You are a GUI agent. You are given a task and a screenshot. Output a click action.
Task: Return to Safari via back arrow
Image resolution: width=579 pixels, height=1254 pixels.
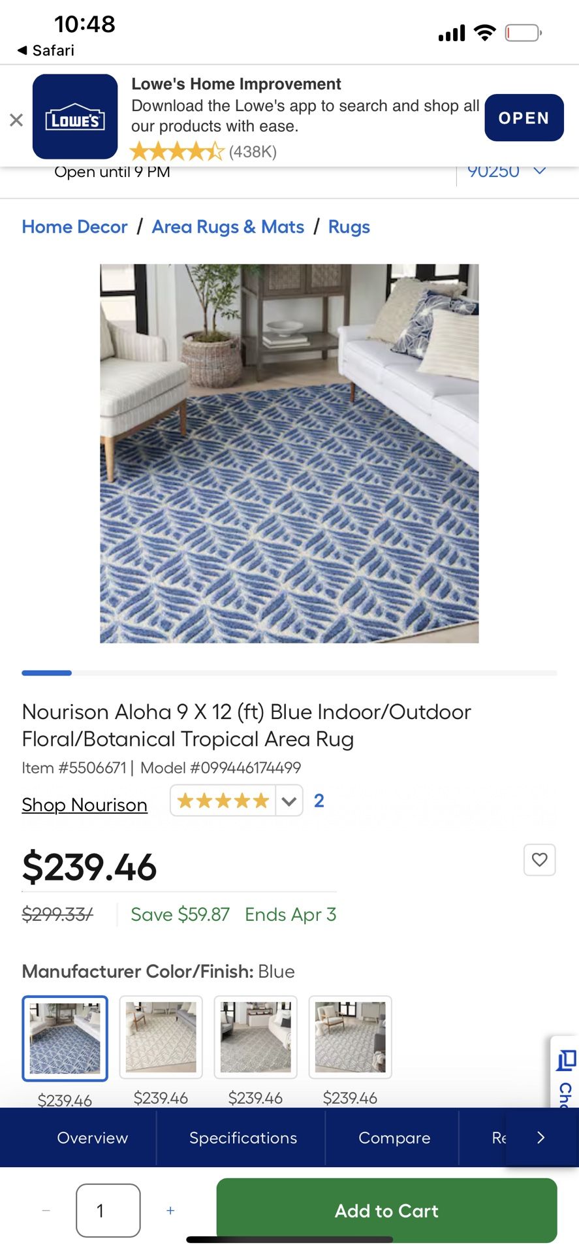point(45,50)
